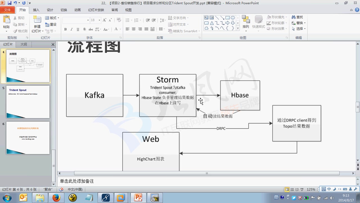Open Firefox from the taskbar
The image size is (360, 203).
(56, 198)
